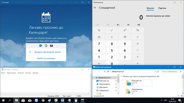Open Chrome from the taskbar

43,100
